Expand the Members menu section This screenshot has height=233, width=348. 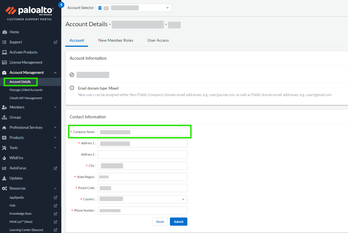click(55, 107)
